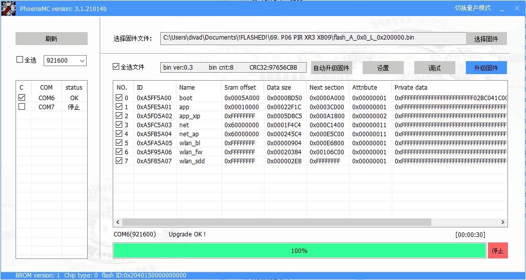Click the Sram offset column header
526x280 pixels.
point(242,88)
